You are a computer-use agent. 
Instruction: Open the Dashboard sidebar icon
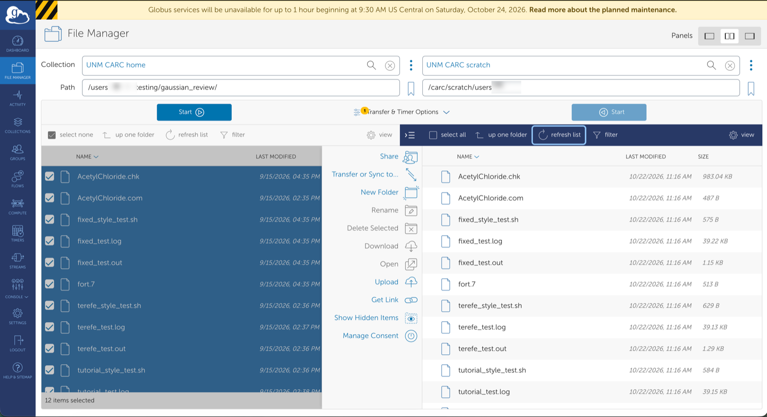(18, 44)
